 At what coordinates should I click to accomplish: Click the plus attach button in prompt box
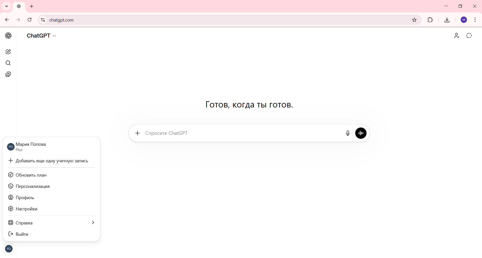(x=137, y=133)
